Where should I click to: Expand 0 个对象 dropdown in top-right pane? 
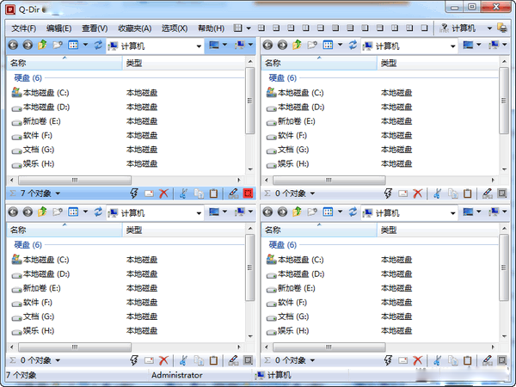(x=312, y=193)
